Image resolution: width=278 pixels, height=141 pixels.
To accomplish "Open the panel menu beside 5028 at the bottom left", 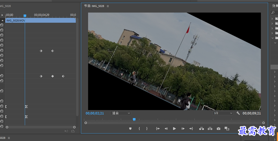I will [9, 138].
